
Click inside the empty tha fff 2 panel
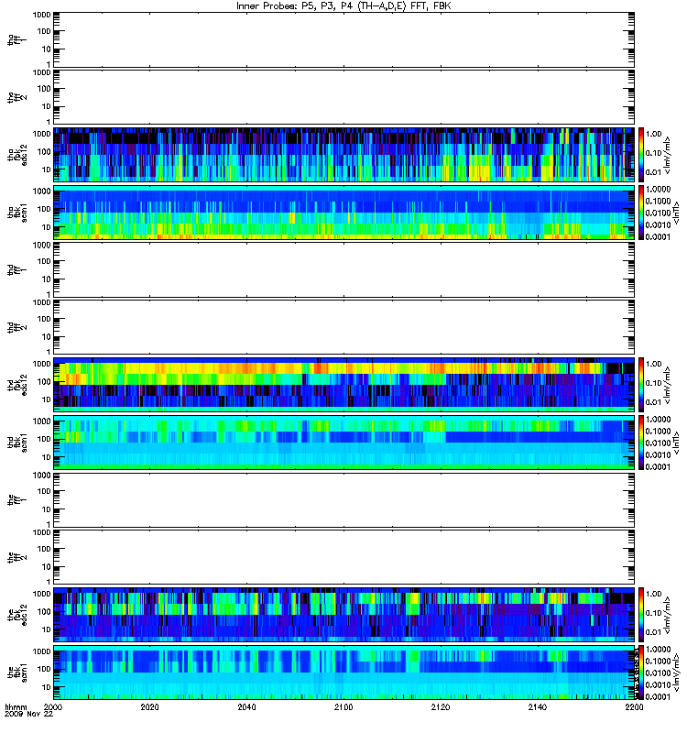pos(344,97)
